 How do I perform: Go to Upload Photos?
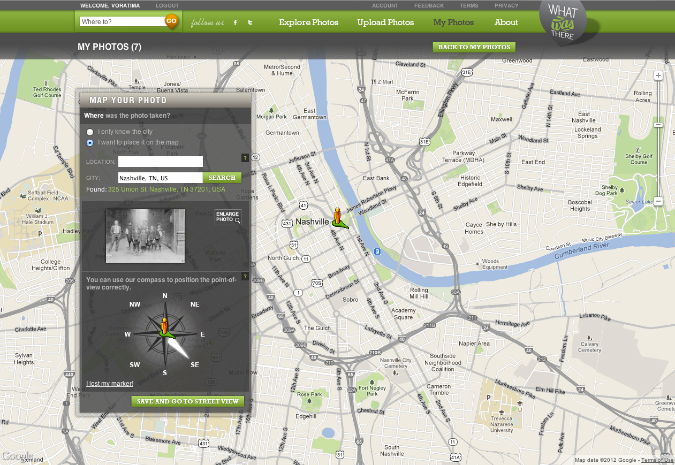point(386,22)
